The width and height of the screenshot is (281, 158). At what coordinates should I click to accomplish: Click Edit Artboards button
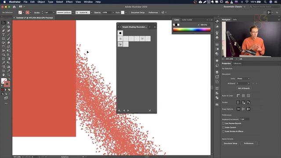click(x=244, y=88)
